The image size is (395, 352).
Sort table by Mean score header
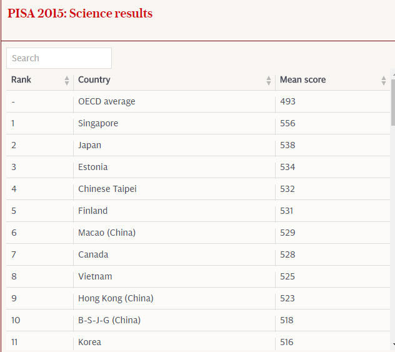(302, 80)
